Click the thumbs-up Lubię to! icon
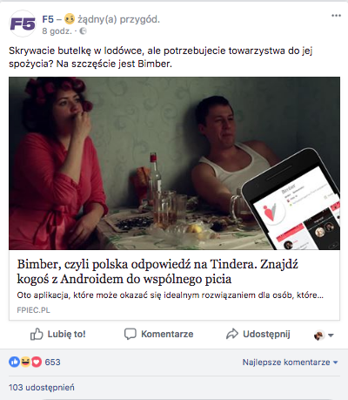This screenshot has width=348, height=400. 37,335
